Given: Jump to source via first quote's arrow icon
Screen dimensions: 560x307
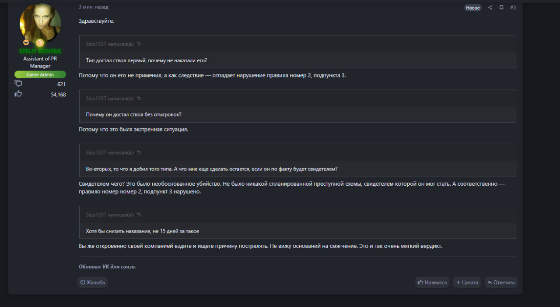Looking at the screenshot, I should pyautogui.click(x=139, y=44).
